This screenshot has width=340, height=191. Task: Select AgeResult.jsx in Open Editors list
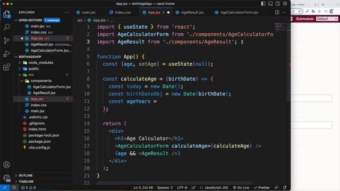(x=42, y=45)
